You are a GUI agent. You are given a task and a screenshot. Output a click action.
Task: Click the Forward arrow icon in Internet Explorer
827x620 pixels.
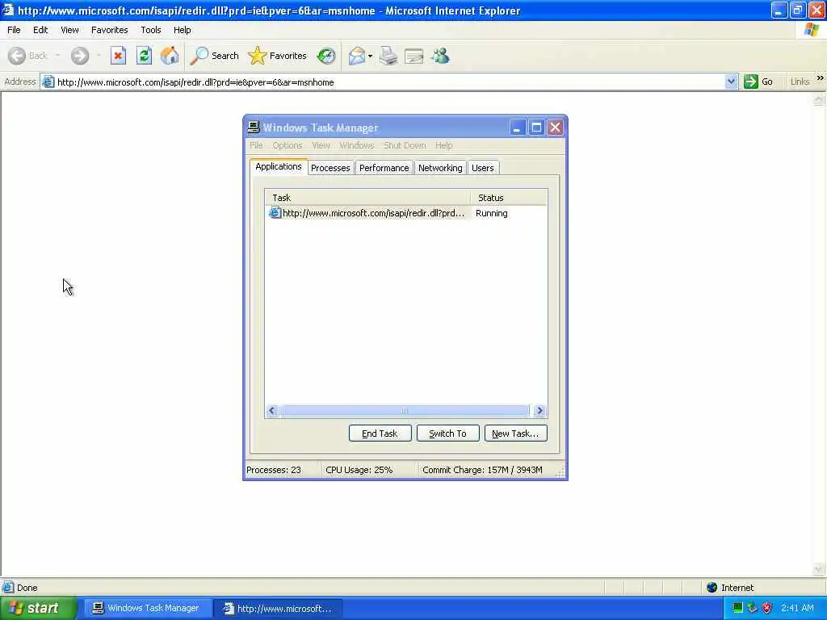click(x=80, y=56)
